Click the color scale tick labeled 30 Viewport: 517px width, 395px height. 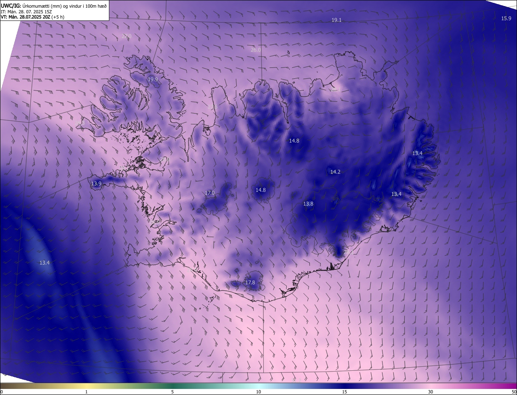click(x=431, y=392)
